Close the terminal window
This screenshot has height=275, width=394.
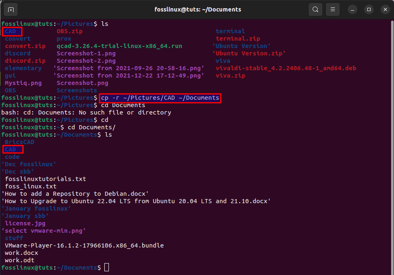[385, 9]
